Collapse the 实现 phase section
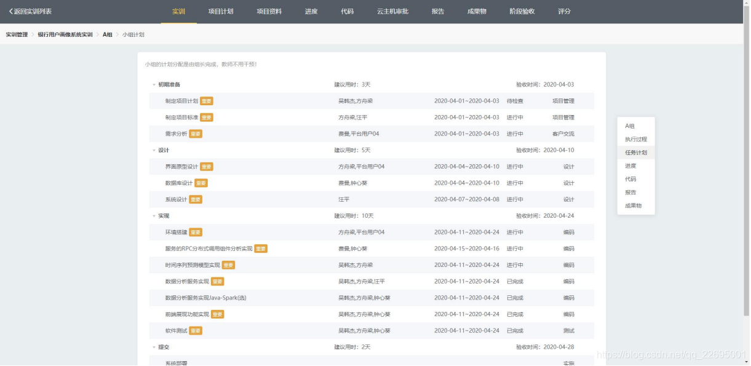751x366 pixels. point(154,216)
